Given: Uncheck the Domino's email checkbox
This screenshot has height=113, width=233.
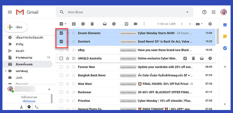Looking at the screenshot, I should tap(61, 42).
